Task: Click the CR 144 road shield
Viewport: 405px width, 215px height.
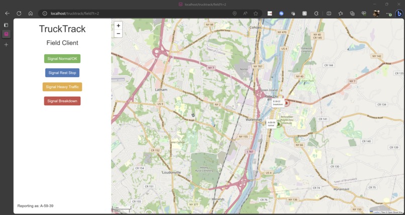Action: click(329, 65)
